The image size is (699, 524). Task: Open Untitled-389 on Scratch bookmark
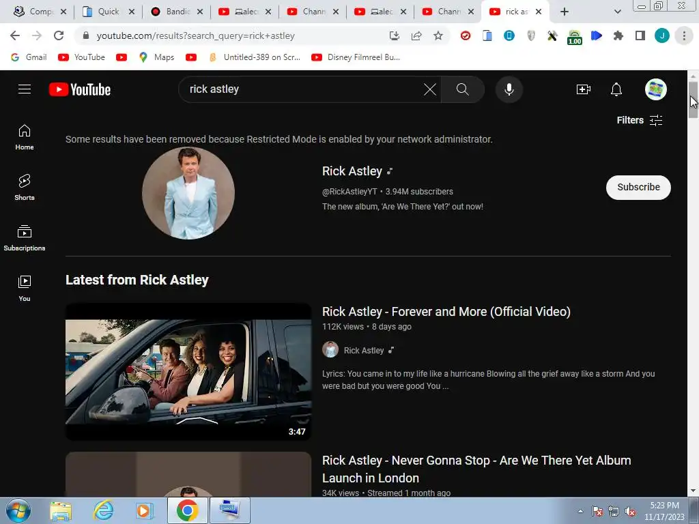pos(255,57)
